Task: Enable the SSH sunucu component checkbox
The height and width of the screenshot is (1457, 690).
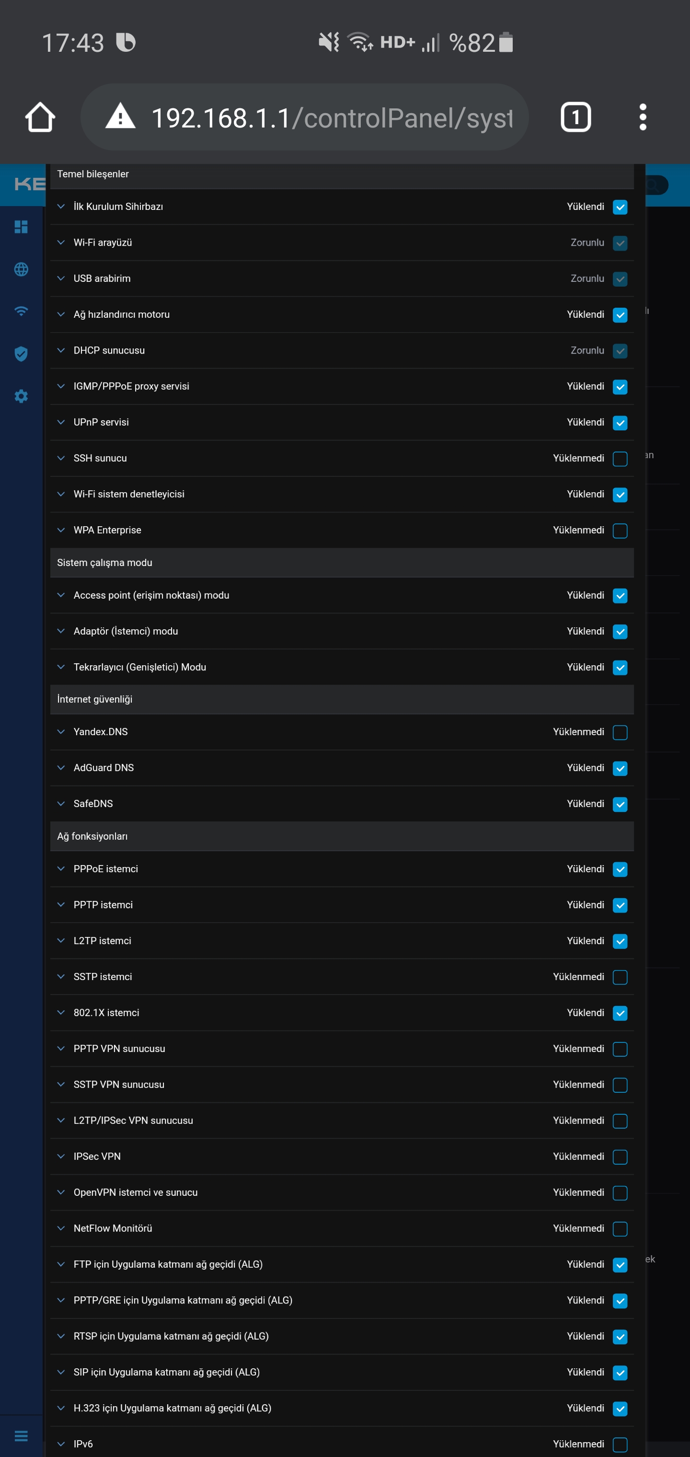Action: click(x=620, y=459)
